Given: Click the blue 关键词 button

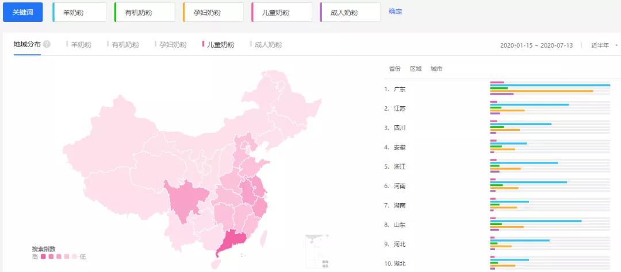Looking at the screenshot, I should tap(22, 12).
